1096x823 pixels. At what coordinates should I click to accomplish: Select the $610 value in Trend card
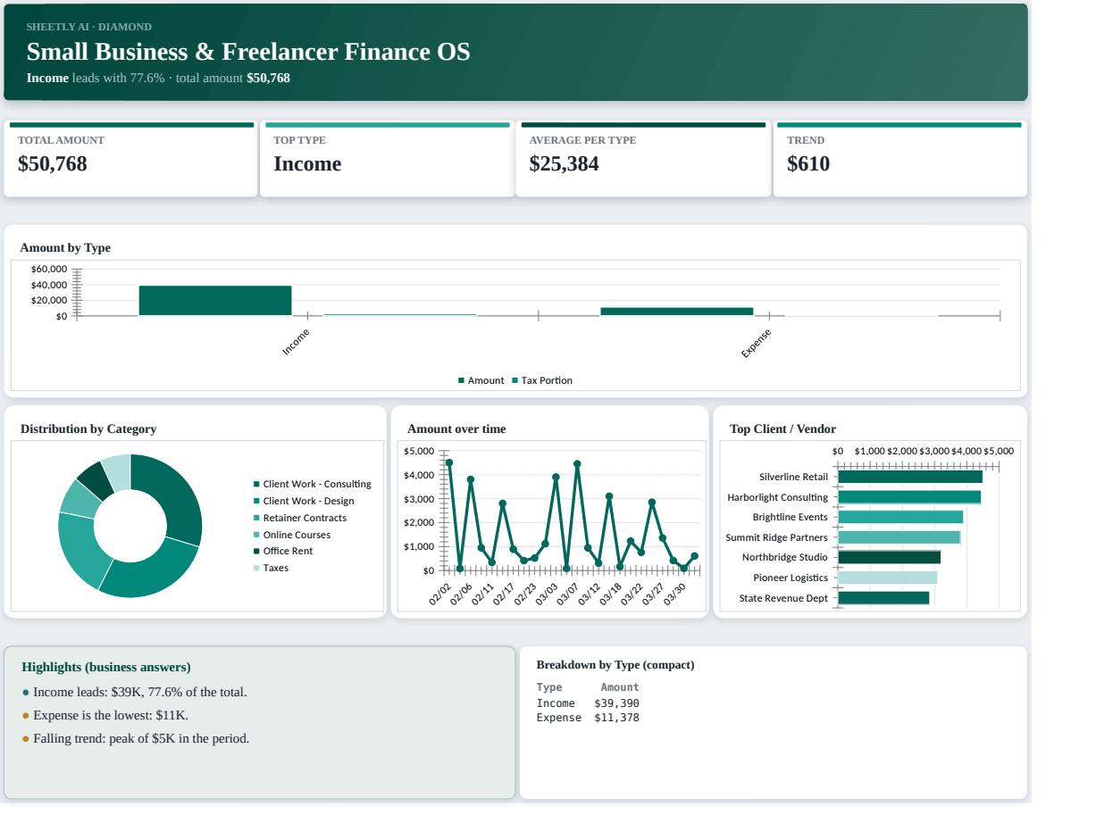(808, 164)
